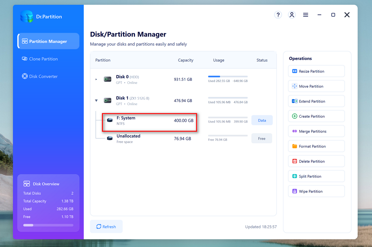Click the Move Partition button

tap(317, 86)
